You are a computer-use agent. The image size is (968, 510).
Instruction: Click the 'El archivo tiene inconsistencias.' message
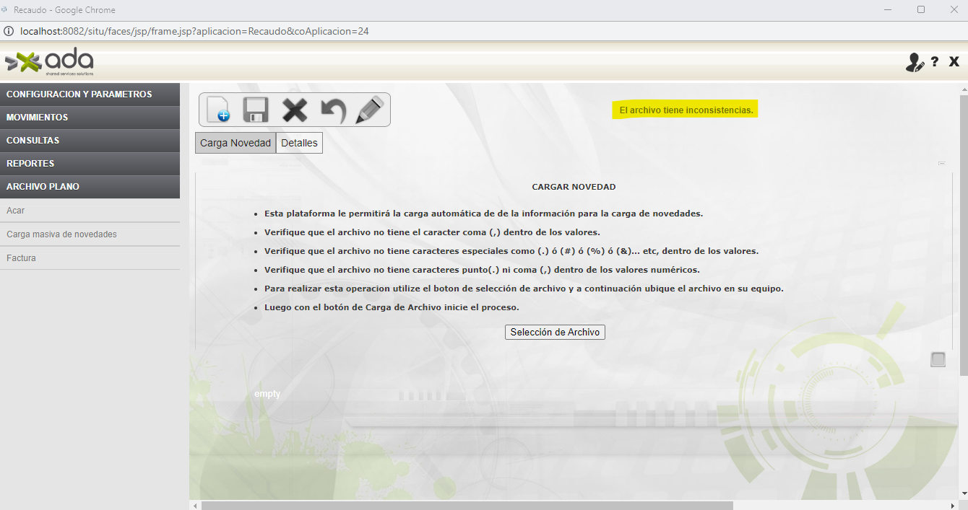point(686,110)
